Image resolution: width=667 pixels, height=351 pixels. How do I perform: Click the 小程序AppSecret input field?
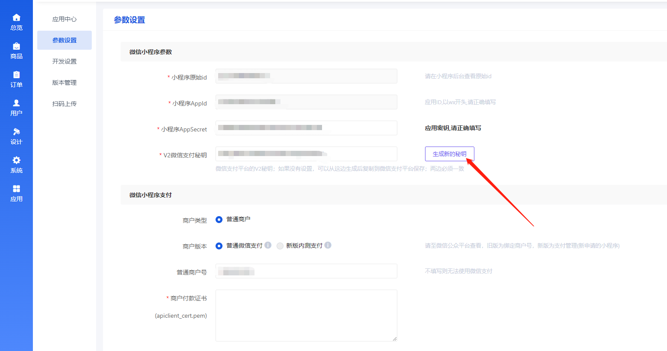(306, 128)
